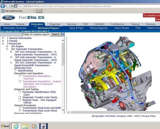Click page icon beside Pinpoint Tests
This screenshot has width=160, height=129.
point(20,100)
